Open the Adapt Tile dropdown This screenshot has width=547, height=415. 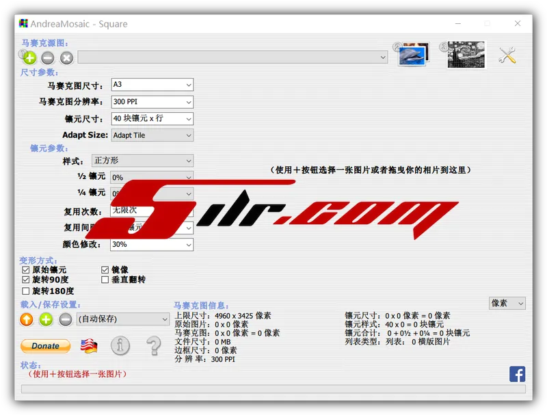coord(152,135)
